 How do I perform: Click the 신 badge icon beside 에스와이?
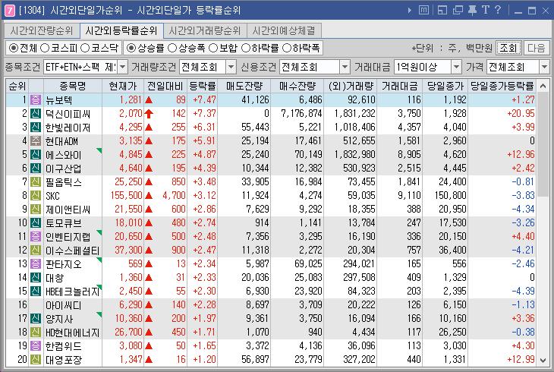(36, 155)
